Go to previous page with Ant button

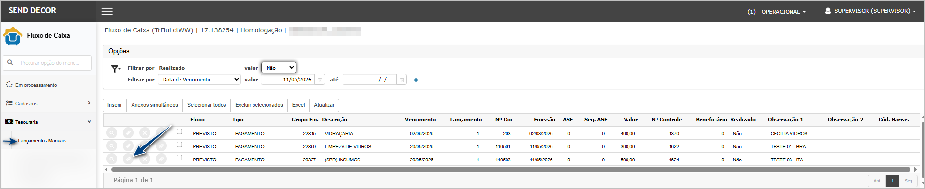coord(877,181)
